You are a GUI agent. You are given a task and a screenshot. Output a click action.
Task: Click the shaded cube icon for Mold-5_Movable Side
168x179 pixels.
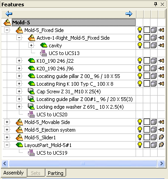[154, 122]
